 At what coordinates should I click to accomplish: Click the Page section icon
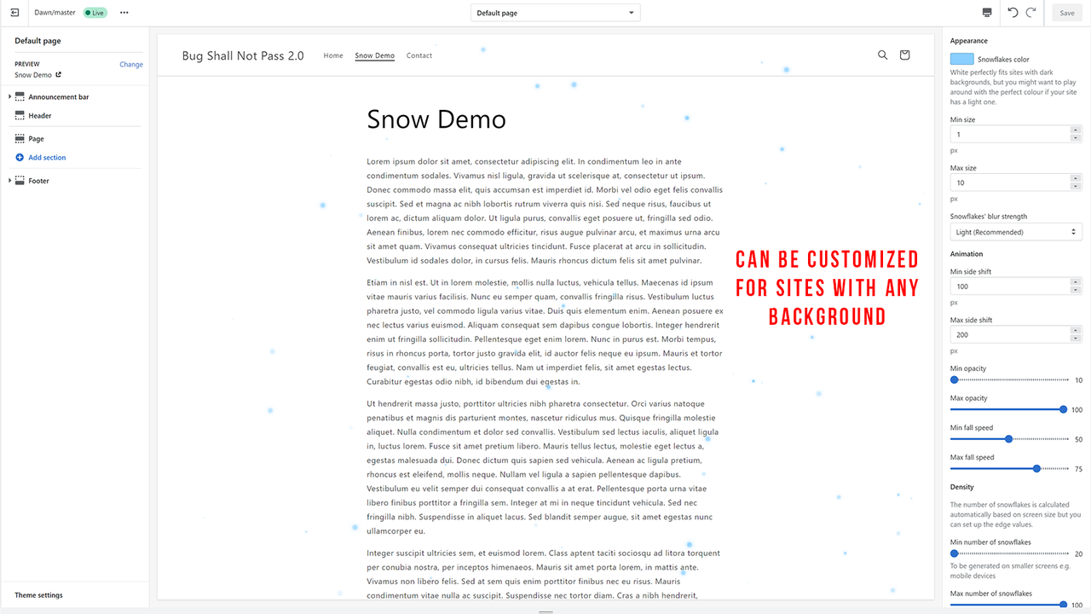[x=20, y=138]
